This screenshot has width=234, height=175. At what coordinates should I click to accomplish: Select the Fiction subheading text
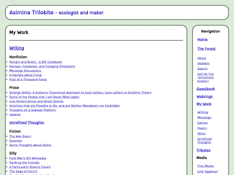tap(15, 131)
